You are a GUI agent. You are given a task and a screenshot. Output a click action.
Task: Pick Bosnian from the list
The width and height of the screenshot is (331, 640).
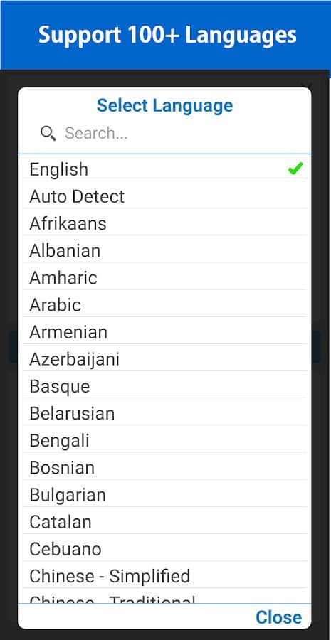(164, 468)
